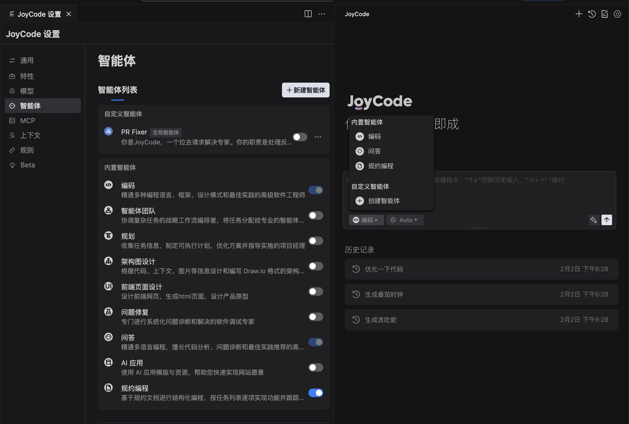
Task: Select 问答 in the agent popup menu
Action: pos(391,151)
